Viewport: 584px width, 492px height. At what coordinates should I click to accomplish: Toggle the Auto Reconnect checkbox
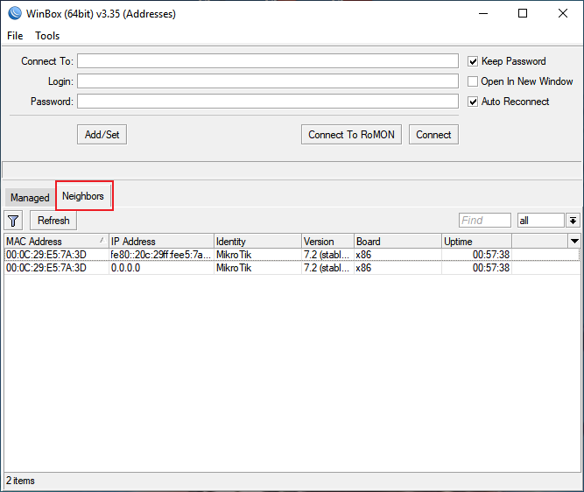(473, 102)
